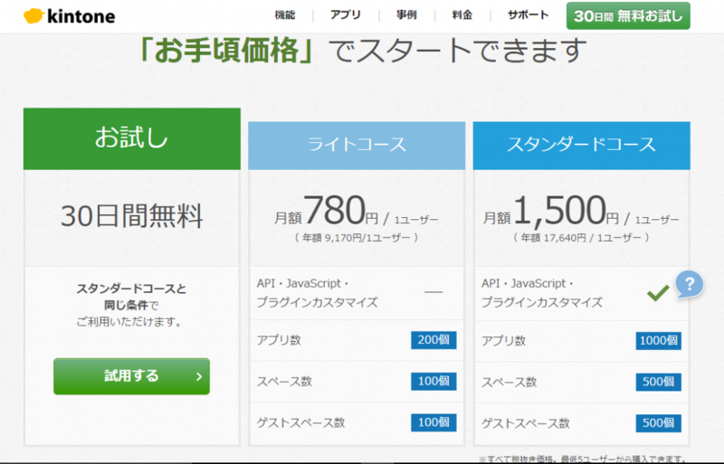Screen dimensions: 724x464
Task: Open the 料金 menu item
Action: [x=462, y=15]
